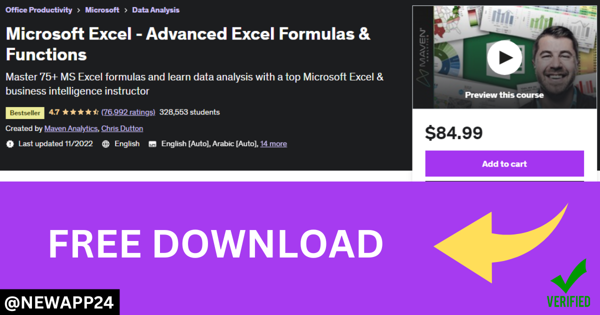600x315 pixels.
Task: Expand the "14 more" subtitle languages list
Action: pyautogui.click(x=273, y=144)
